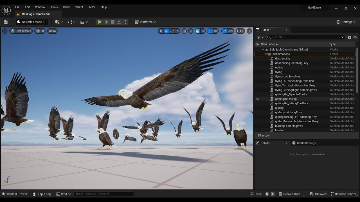The width and height of the screenshot is (360, 202).
Task: Open the Outliner search history chevron
Action: coord(342,37)
